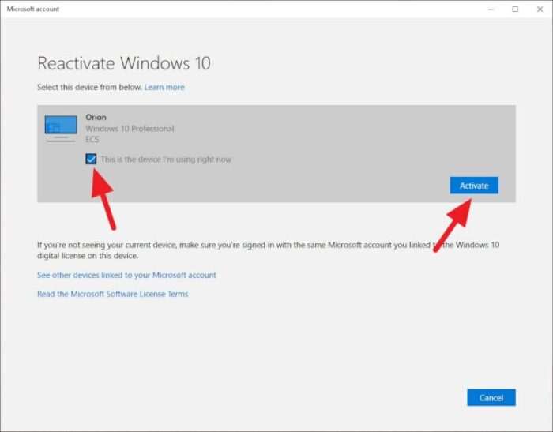The height and width of the screenshot is (432, 553).
Task: Maximize the Microsoft account window
Action: point(515,9)
